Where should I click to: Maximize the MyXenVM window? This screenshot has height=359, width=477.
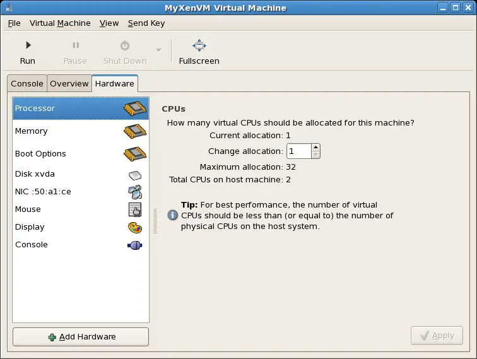point(456,8)
